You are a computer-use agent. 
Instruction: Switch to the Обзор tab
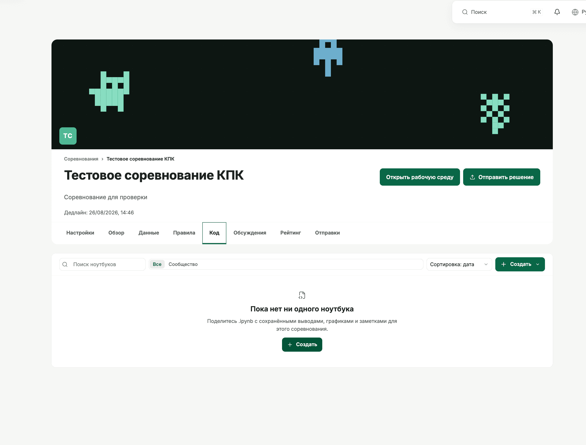coord(116,233)
